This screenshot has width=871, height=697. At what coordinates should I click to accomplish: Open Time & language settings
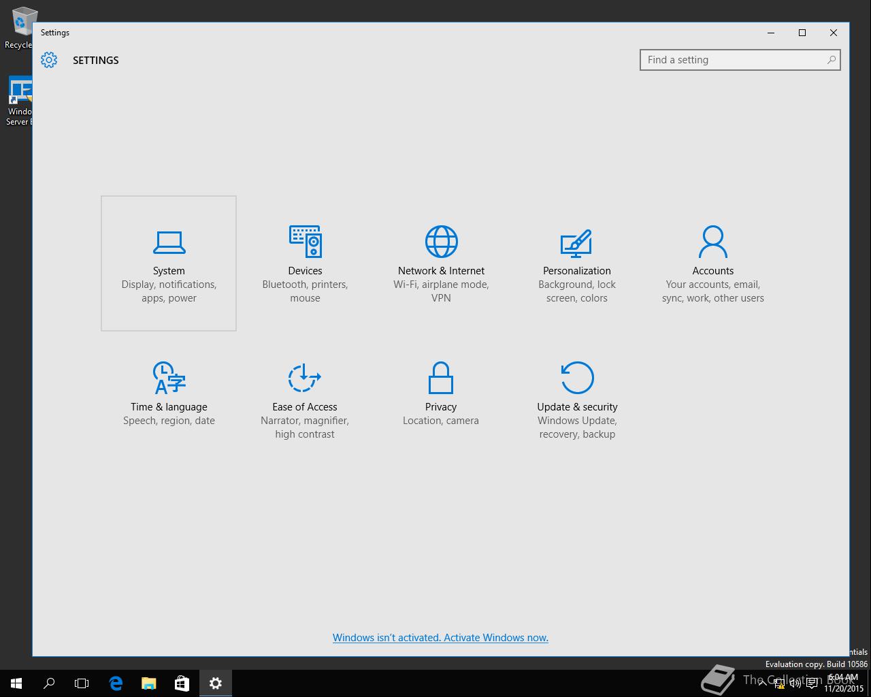(x=169, y=400)
